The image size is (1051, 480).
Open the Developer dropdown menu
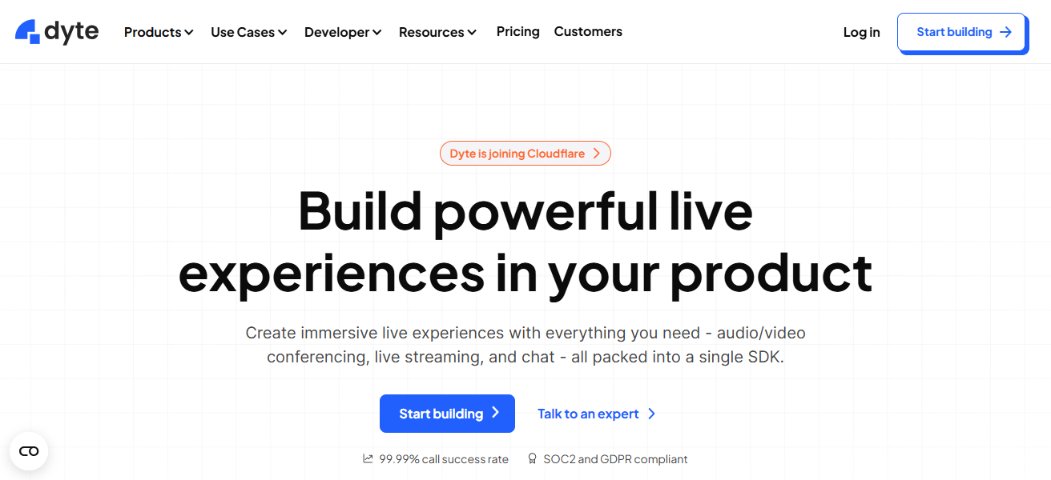tap(343, 32)
